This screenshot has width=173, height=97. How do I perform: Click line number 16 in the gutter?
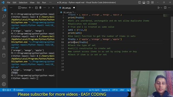(x=62, y=58)
